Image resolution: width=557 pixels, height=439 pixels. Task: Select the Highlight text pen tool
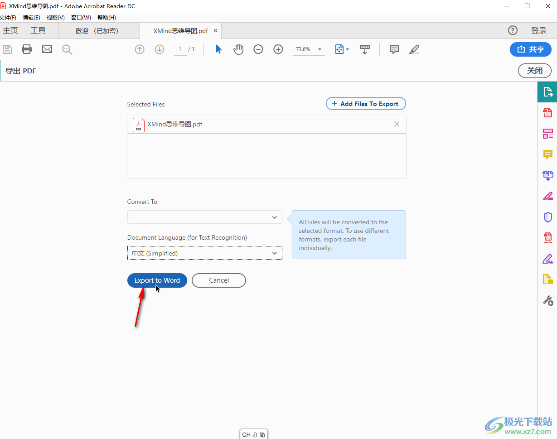[x=414, y=49]
